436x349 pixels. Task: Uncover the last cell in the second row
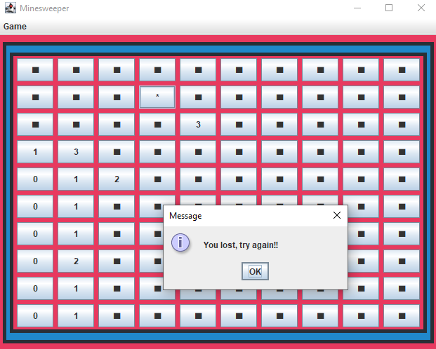(402, 97)
